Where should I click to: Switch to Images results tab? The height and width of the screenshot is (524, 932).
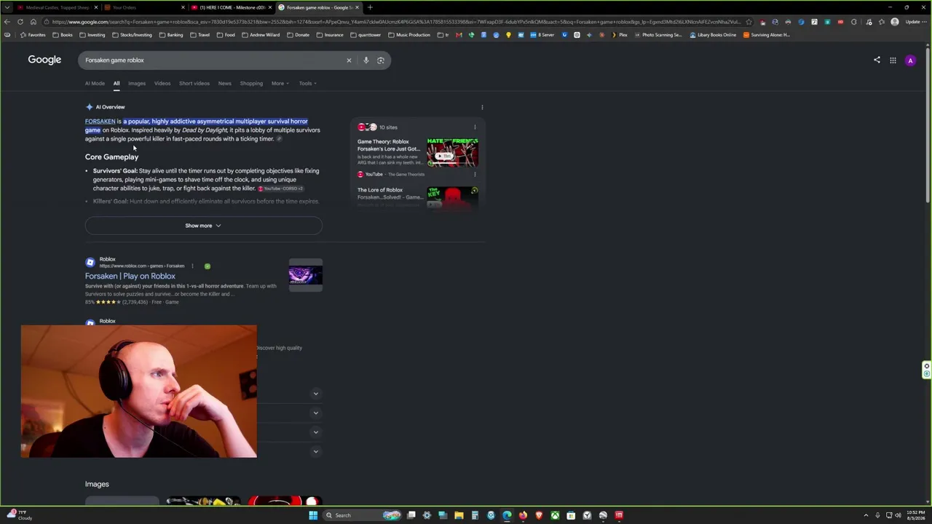[137, 83]
